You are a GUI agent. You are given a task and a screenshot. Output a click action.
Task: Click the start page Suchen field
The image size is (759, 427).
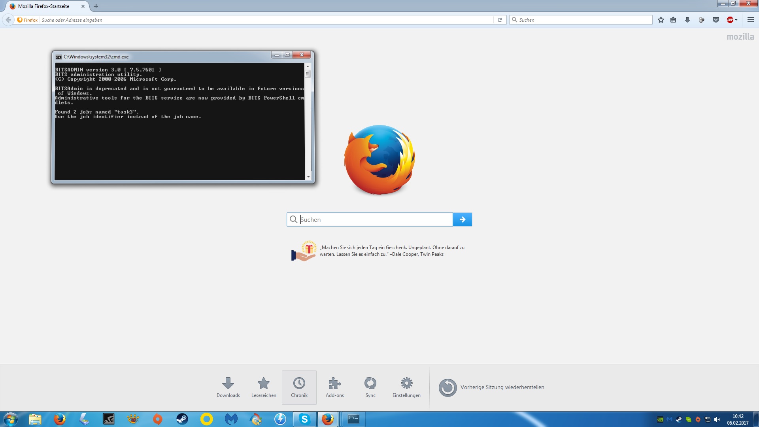(376, 219)
